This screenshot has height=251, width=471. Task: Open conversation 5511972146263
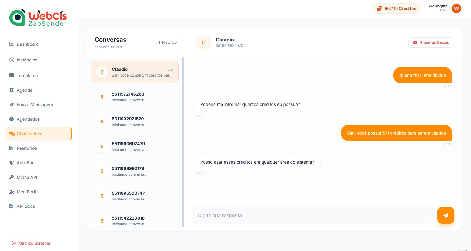coord(135,97)
